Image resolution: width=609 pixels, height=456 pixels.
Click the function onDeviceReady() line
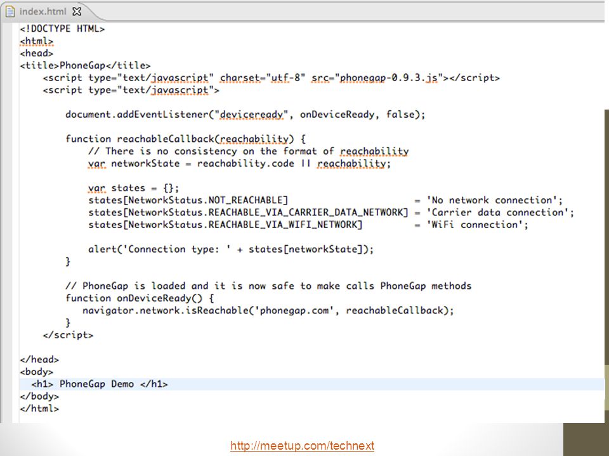tap(140, 298)
